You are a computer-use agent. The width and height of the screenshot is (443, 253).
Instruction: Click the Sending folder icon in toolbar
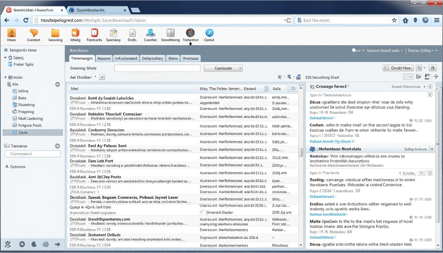pyautogui.click(x=55, y=33)
